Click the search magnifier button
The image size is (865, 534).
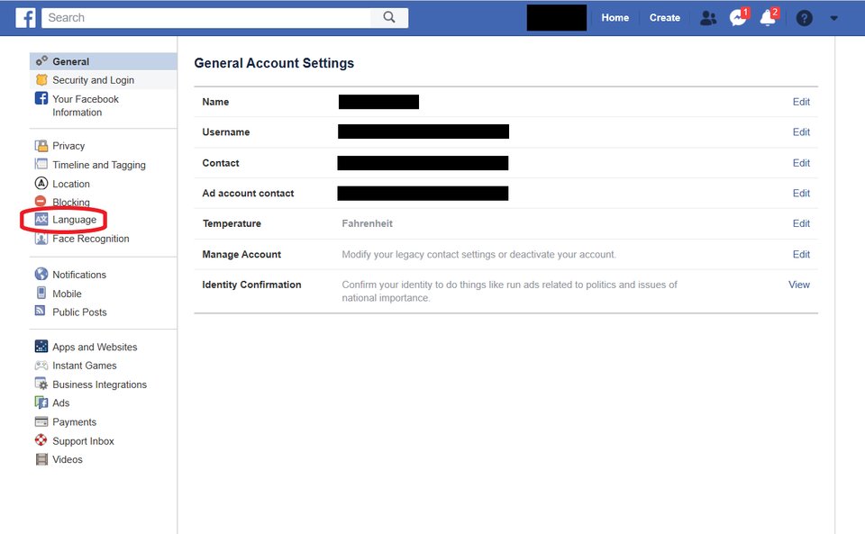coord(389,18)
